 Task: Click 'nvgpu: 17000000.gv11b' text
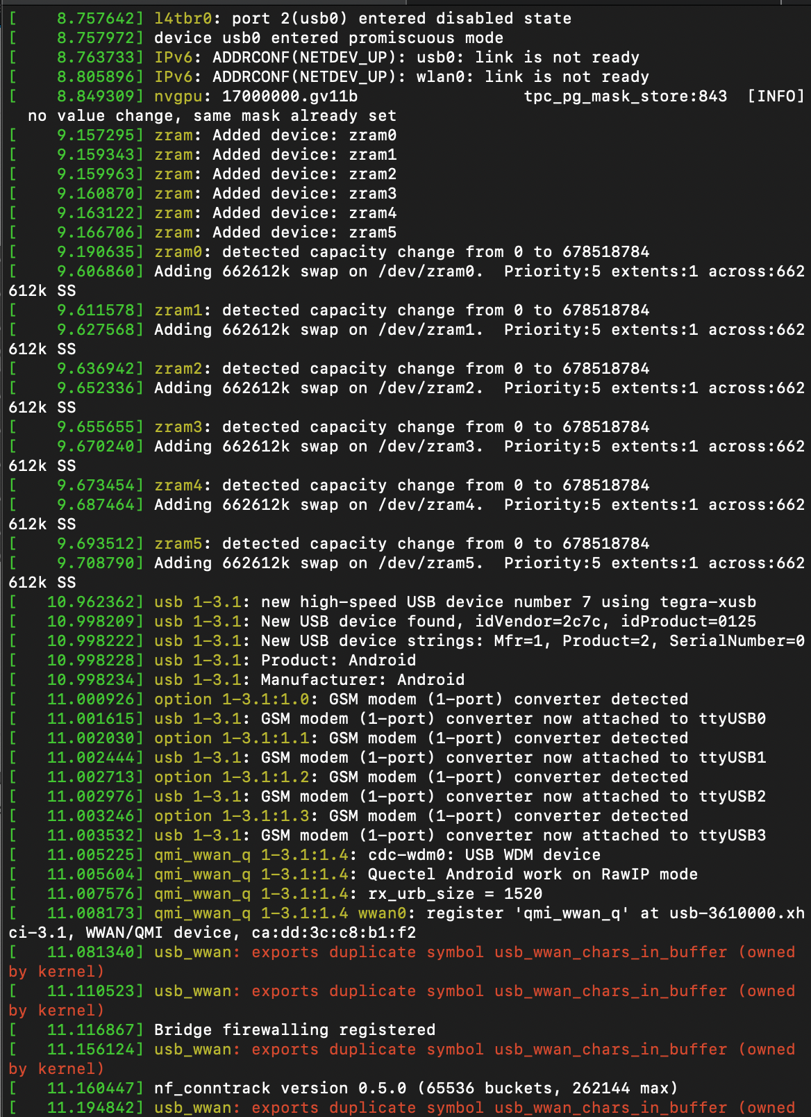point(256,96)
